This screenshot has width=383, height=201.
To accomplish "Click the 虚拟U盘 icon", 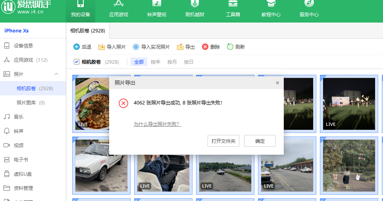I will click(7, 174).
